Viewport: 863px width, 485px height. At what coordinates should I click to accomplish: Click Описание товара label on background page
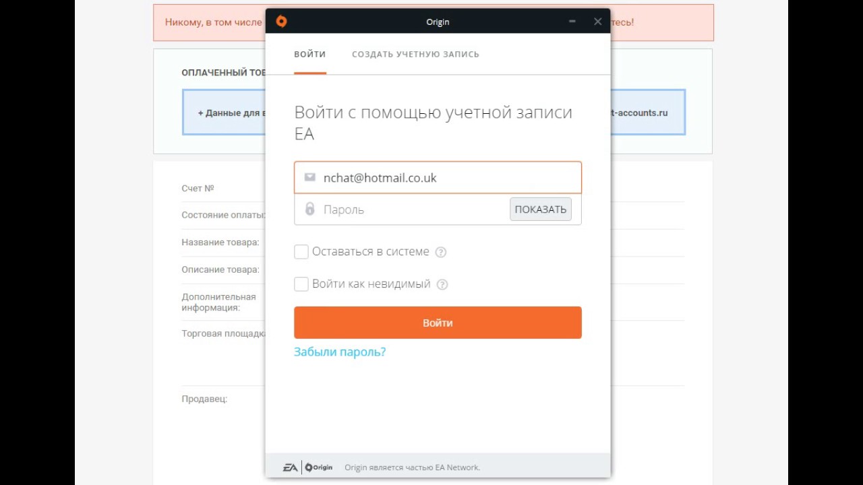coord(220,269)
